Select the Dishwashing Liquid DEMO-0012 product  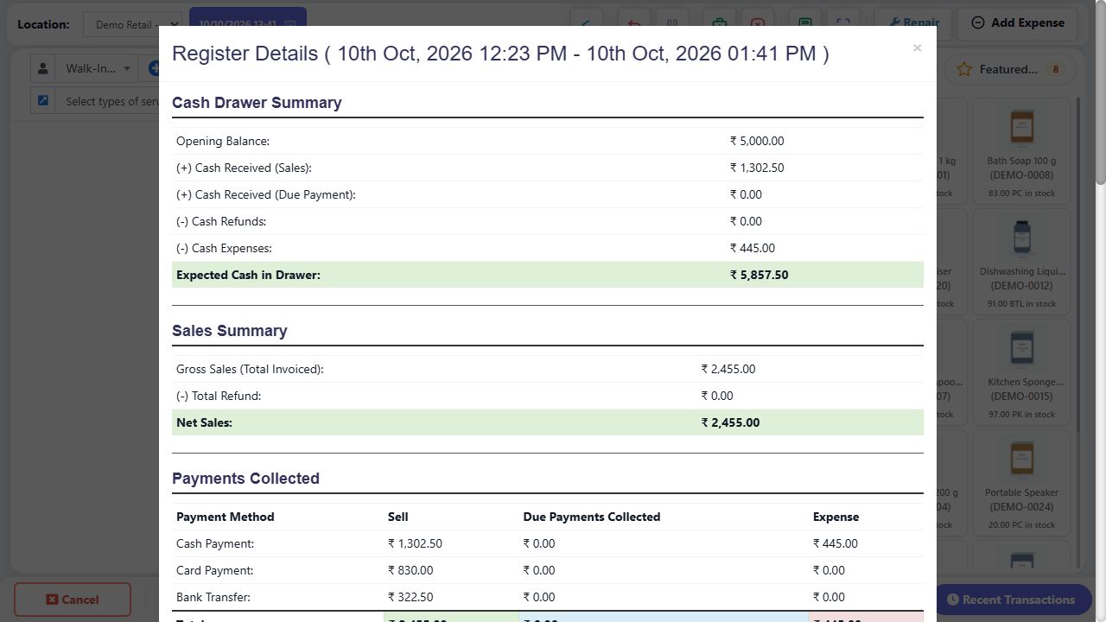coord(1021,262)
